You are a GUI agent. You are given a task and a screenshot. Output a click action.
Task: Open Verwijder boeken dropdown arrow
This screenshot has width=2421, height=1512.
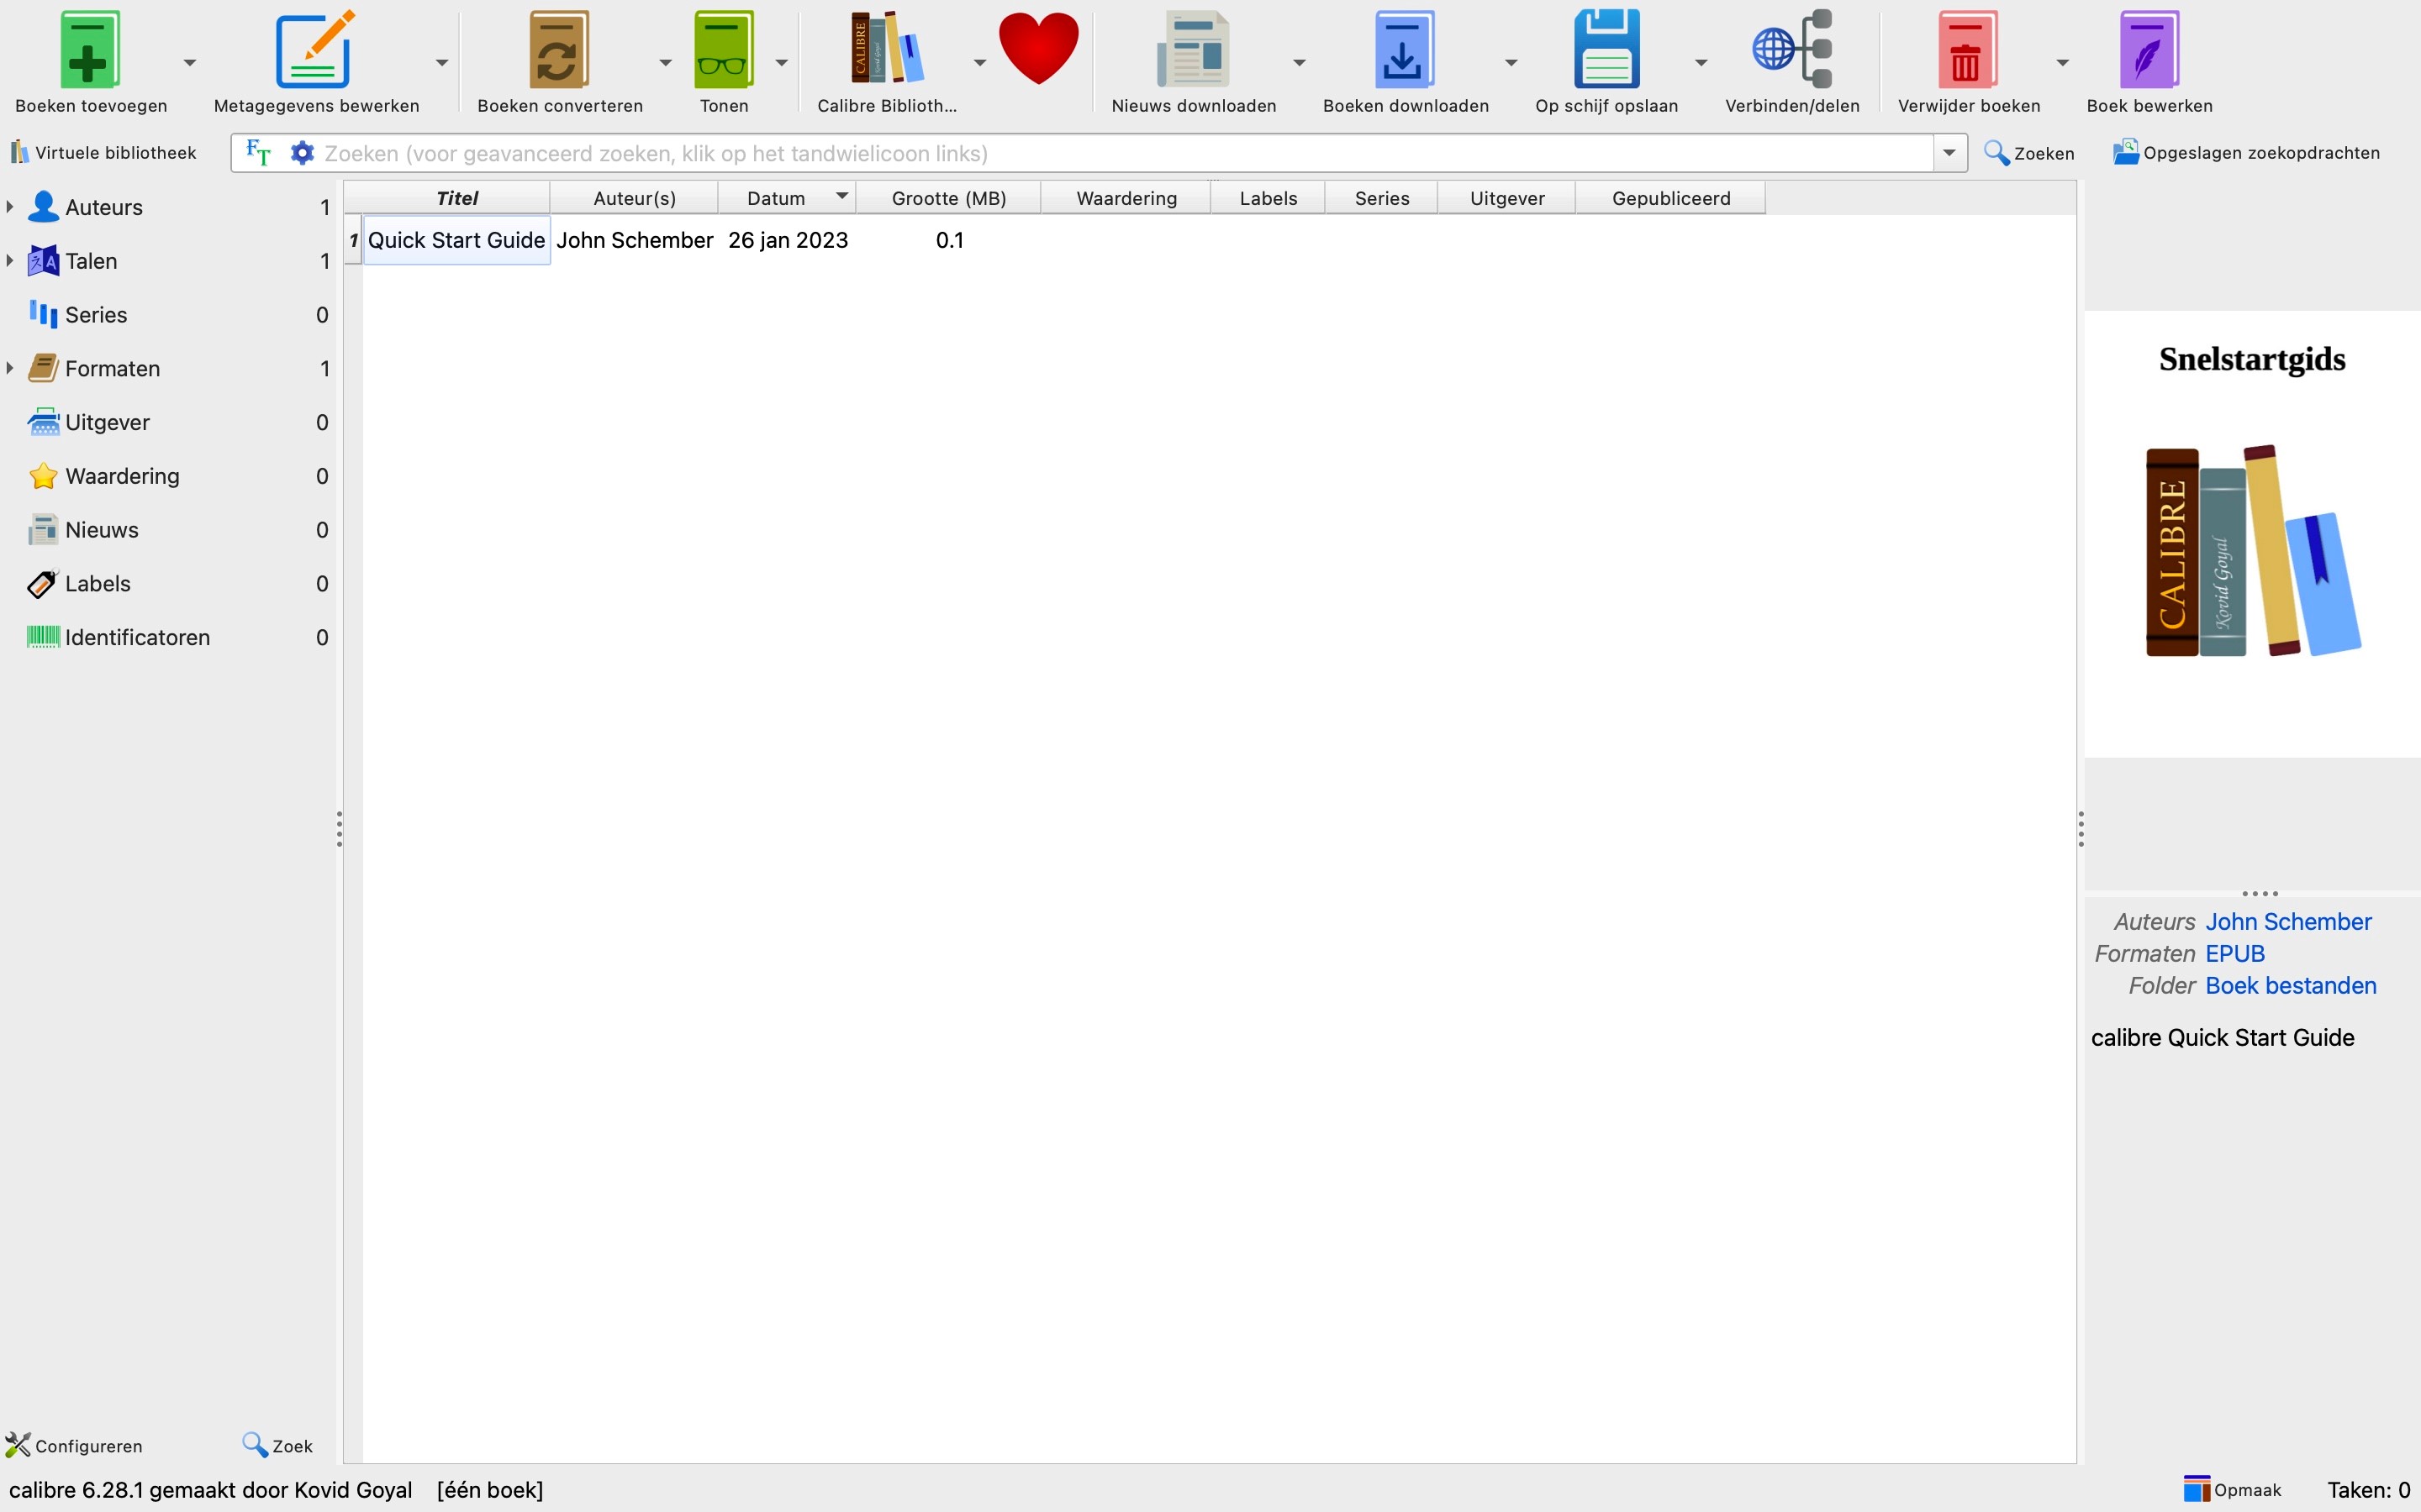(2063, 63)
